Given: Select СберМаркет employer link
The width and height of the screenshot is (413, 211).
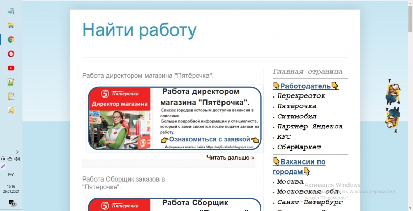Looking at the screenshot, I should pyautogui.click(x=299, y=148).
